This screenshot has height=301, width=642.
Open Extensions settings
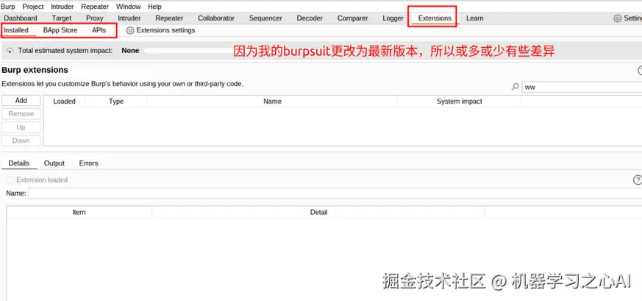(x=165, y=30)
